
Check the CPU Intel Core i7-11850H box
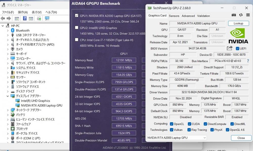(77, 40)
